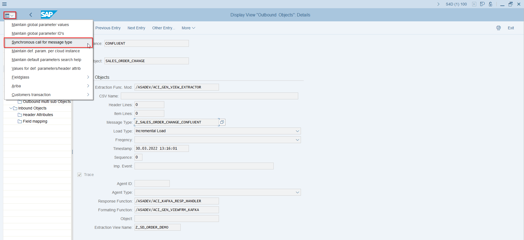
Task: Click the lock session icon
Action: pos(491,4)
